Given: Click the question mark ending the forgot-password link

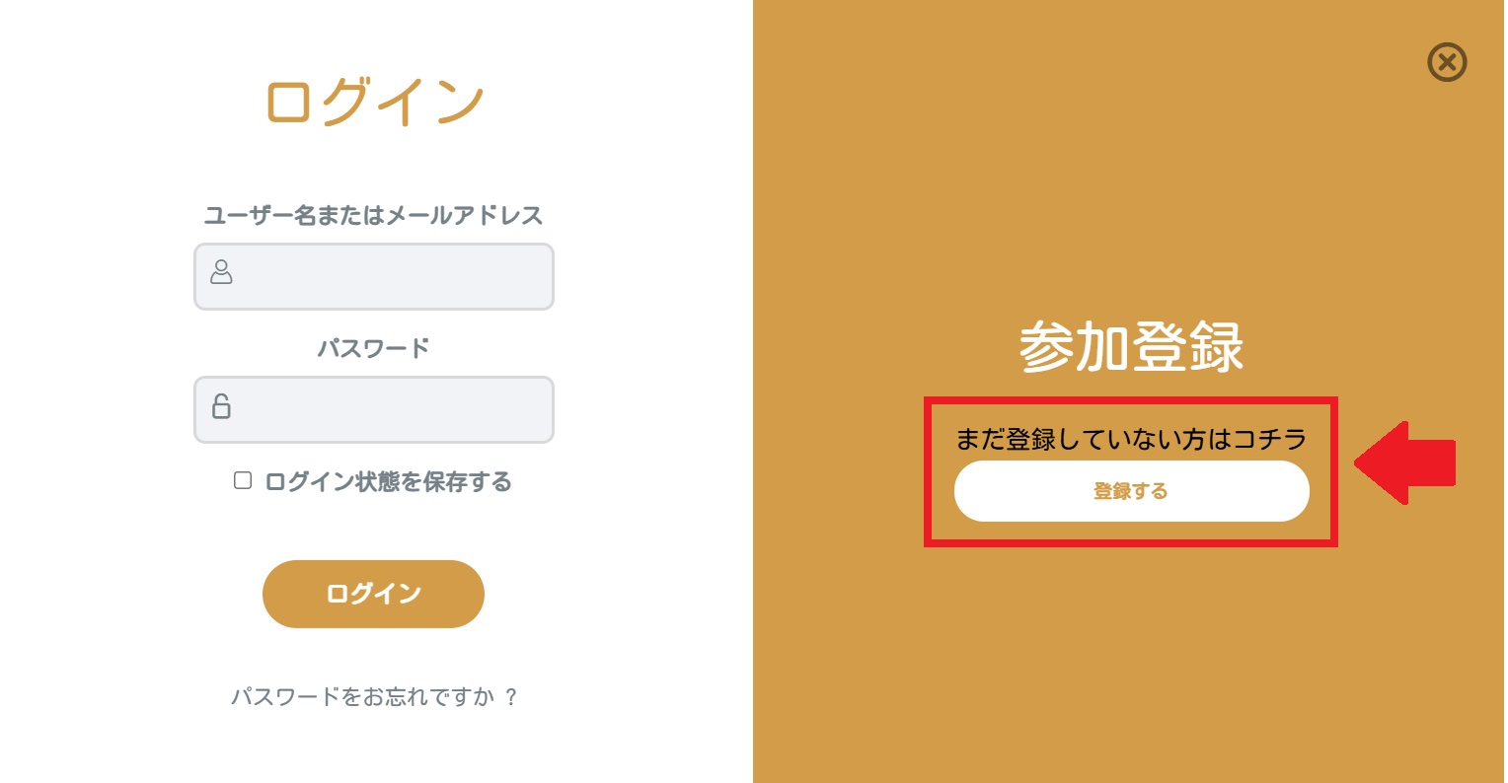Looking at the screenshot, I should [510, 697].
